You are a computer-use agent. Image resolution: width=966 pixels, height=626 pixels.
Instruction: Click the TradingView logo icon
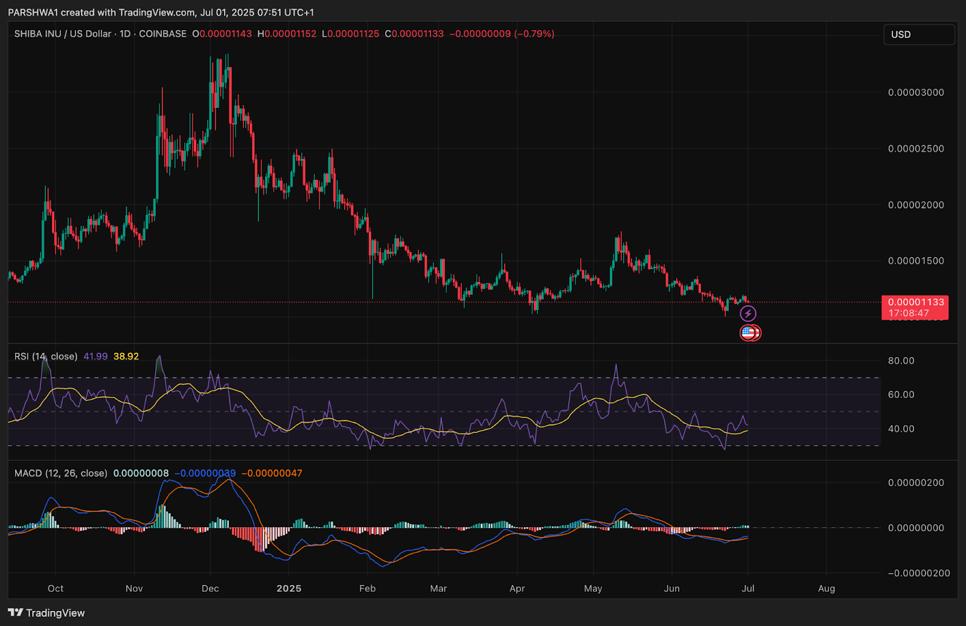16,613
